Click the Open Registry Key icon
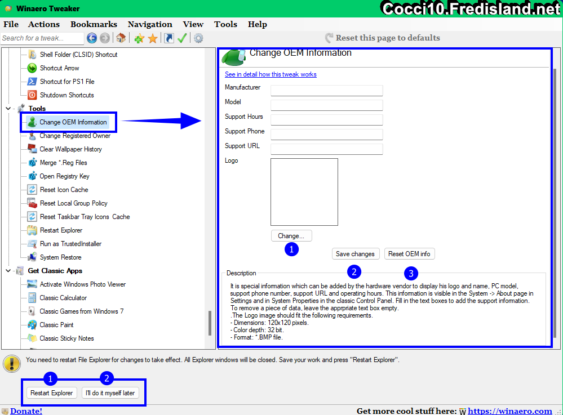This screenshot has width=563, height=415. [32, 176]
